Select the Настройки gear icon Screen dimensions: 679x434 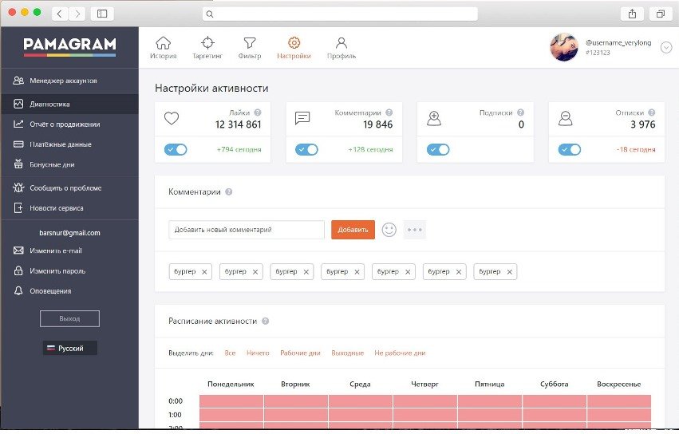click(294, 43)
